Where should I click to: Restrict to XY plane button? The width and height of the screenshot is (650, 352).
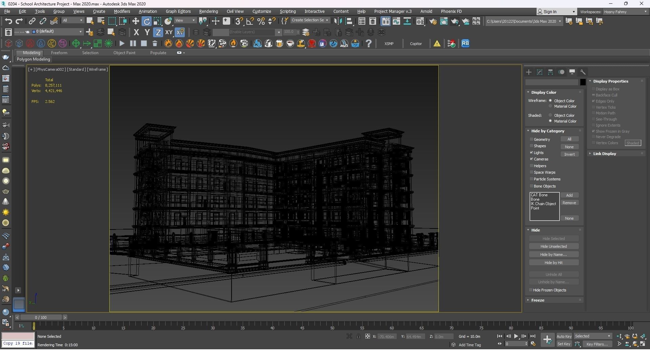pyautogui.click(x=169, y=32)
